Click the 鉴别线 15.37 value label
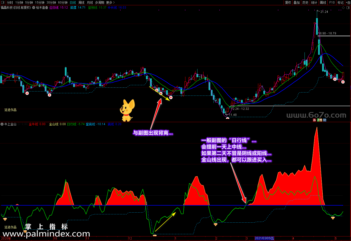The height and width of the screenshot is (241, 351). [x=97, y=8]
